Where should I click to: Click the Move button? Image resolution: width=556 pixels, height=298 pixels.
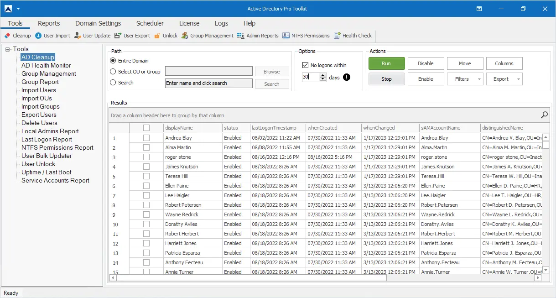point(465,63)
